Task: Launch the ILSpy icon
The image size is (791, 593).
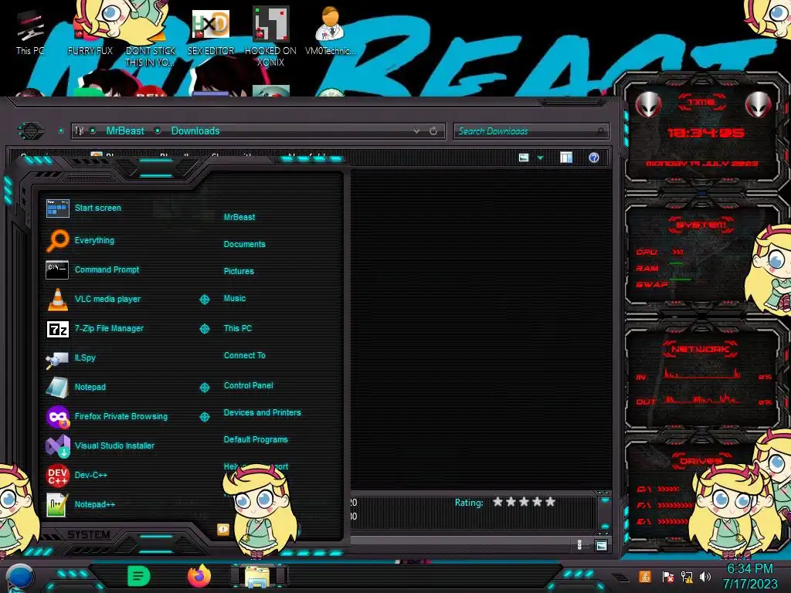Action: [57, 359]
